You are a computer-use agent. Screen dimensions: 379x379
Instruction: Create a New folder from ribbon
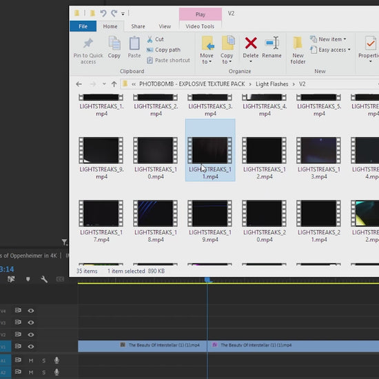(x=298, y=50)
